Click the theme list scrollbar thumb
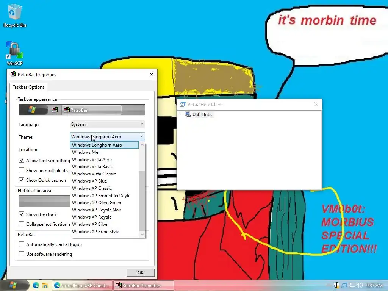Screen dimensions: 388x291 click(142, 201)
